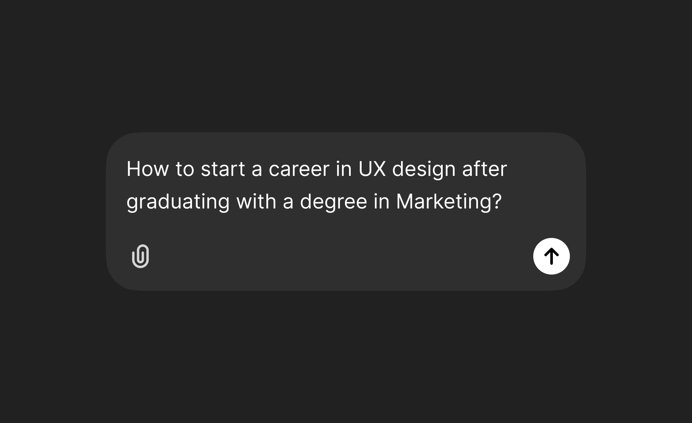Click the word "start" in the prompt
Image resolution: width=692 pixels, height=423 pixels.
point(223,169)
